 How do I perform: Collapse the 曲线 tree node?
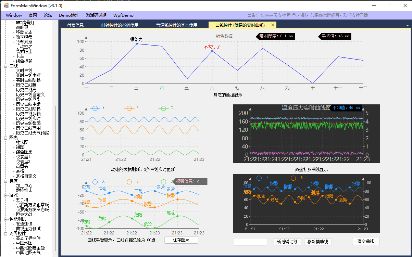6,66
